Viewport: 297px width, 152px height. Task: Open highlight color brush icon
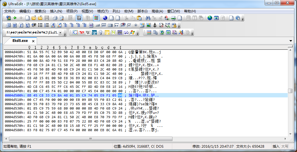point(59,25)
